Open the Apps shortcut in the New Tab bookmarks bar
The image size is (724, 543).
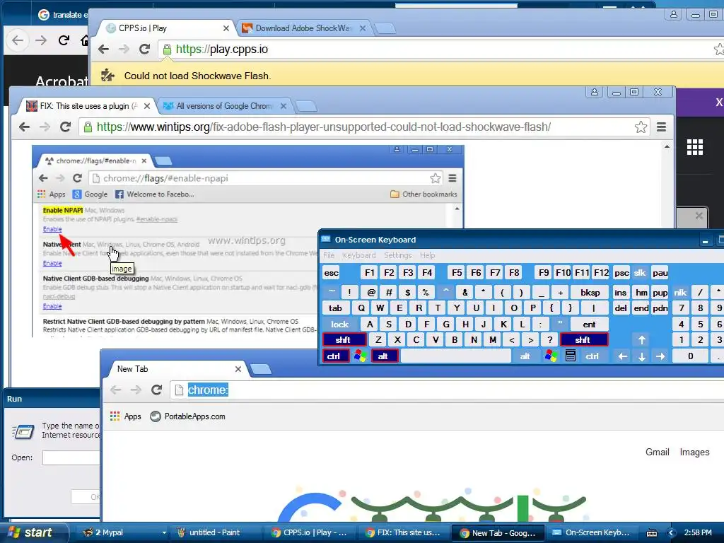pyautogui.click(x=126, y=416)
